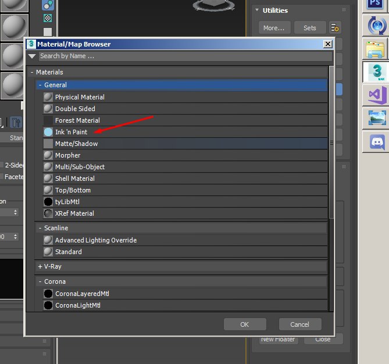Open the file explorer folder icon
389x364 pixels.
pyautogui.click(x=376, y=49)
